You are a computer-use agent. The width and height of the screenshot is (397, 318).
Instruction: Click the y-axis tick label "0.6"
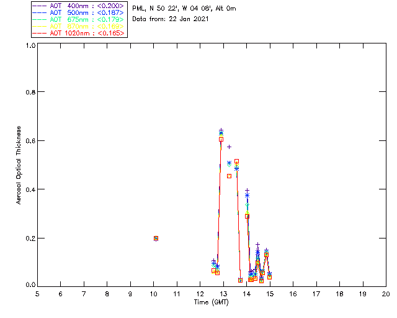tap(30, 141)
